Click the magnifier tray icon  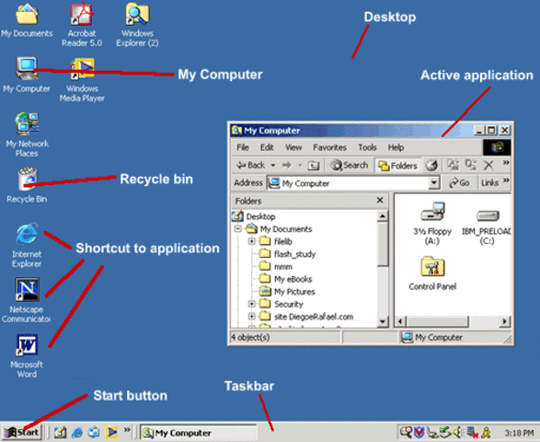(407, 432)
